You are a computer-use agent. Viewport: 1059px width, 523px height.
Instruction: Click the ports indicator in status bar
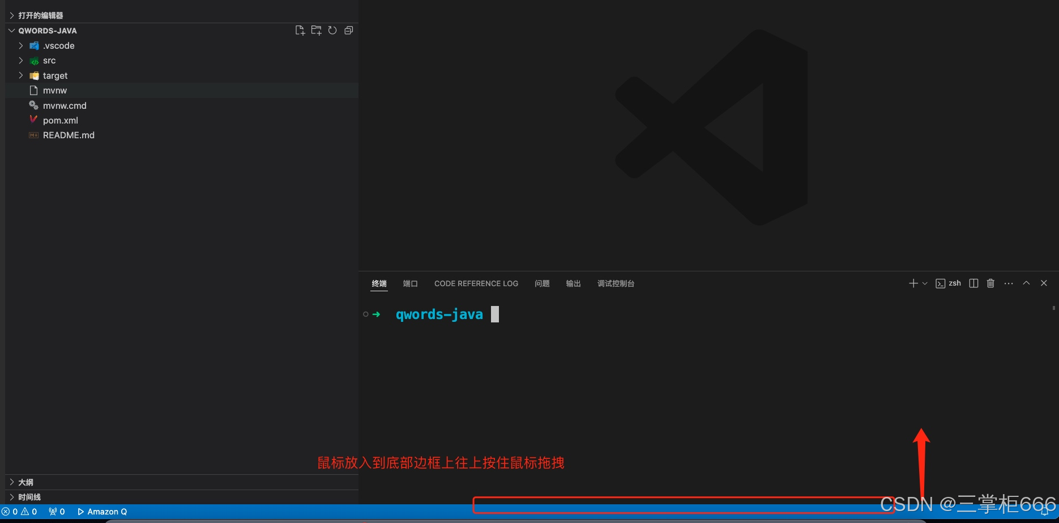(57, 512)
